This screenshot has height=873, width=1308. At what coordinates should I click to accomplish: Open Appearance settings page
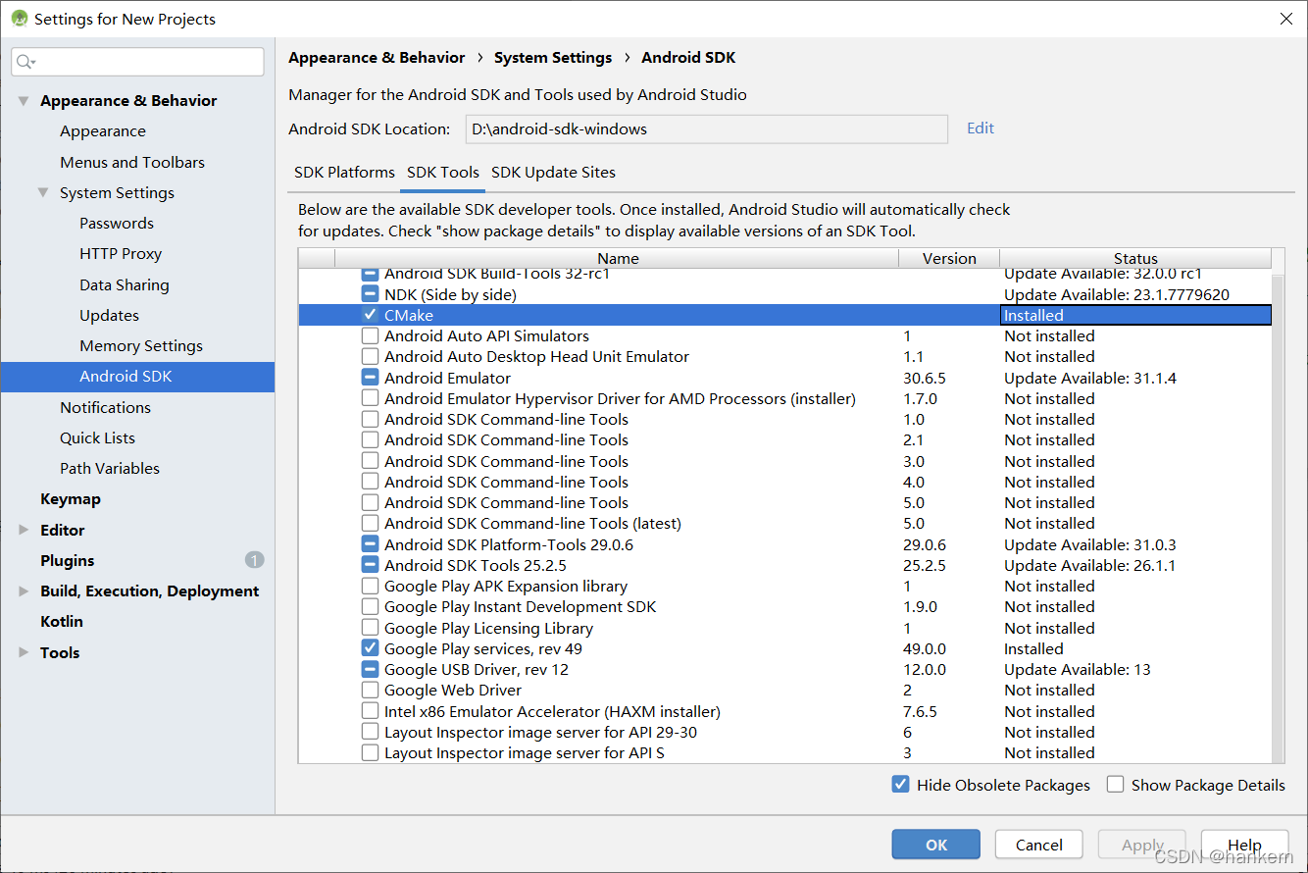(x=102, y=131)
